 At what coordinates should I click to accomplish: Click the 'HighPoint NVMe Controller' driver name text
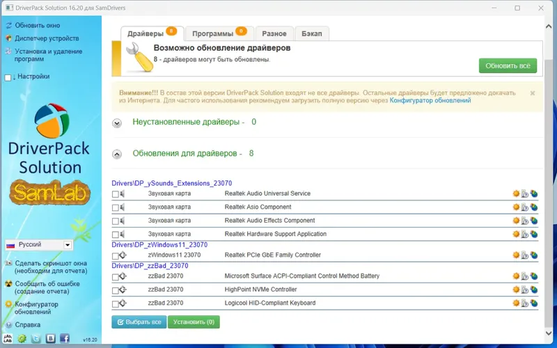[260, 290]
